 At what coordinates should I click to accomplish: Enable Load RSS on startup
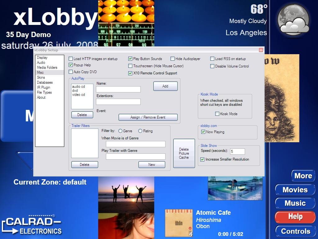point(212,59)
